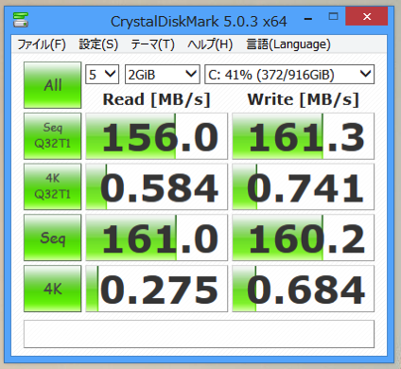Viewport: 401px width, 369px height.
Task: Select the 4K Q32T1 write value 0.741
Action: tap(304, 186)
